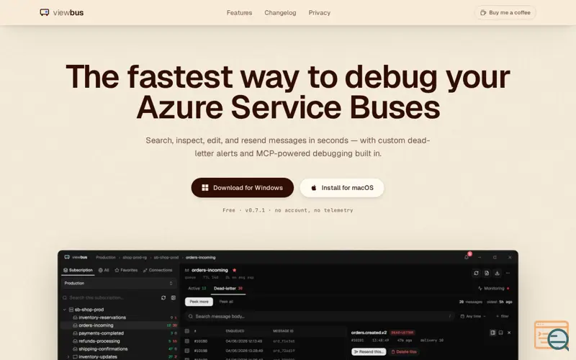Switch to the Active messages tab
The image size is (576, 360).
[197, 289]
